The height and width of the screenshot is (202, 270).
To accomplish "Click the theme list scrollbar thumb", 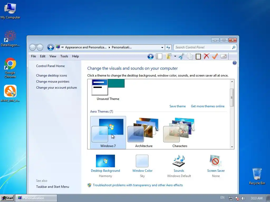I will point(232,98).
